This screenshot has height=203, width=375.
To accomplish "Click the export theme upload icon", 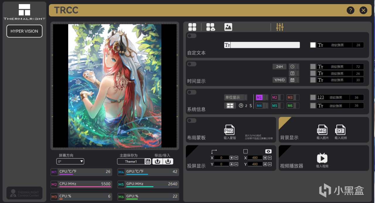I will (158, 161).
